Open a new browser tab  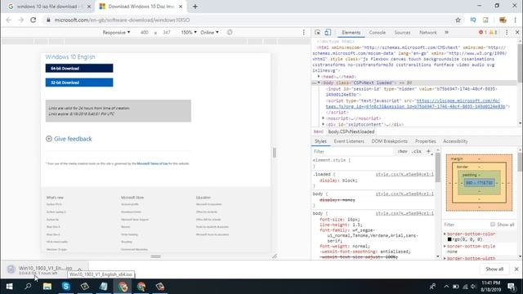[x=195, y=7]
